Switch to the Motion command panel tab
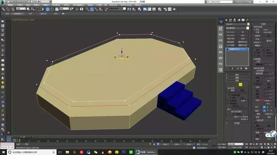 click(239, 20)
